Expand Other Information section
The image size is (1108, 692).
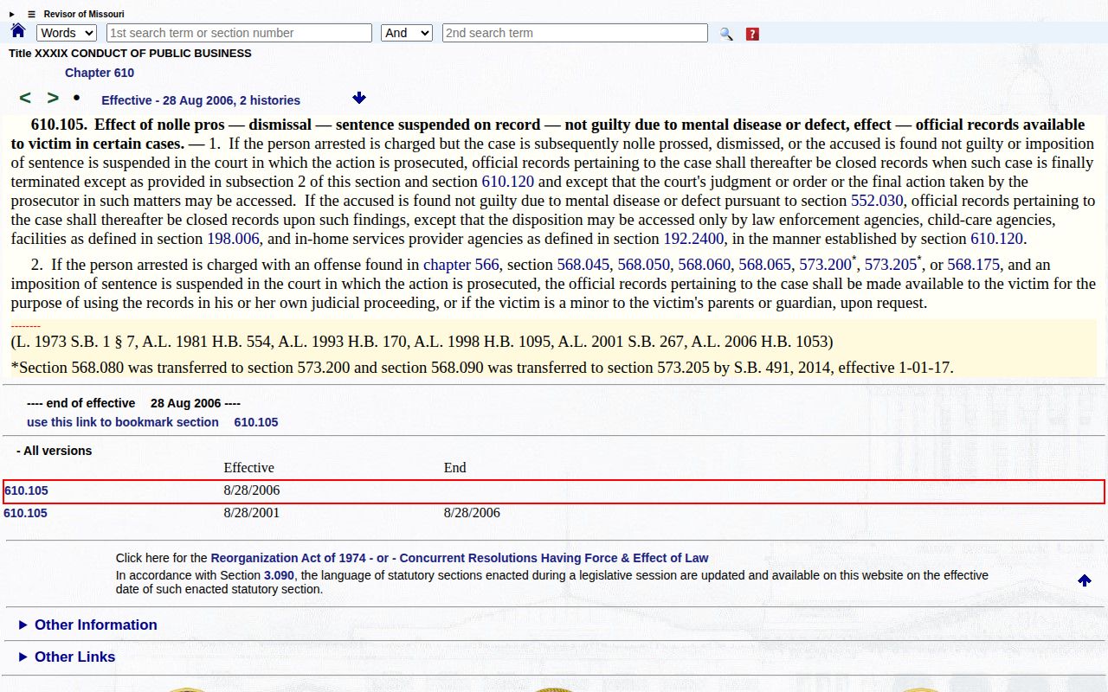87,625
